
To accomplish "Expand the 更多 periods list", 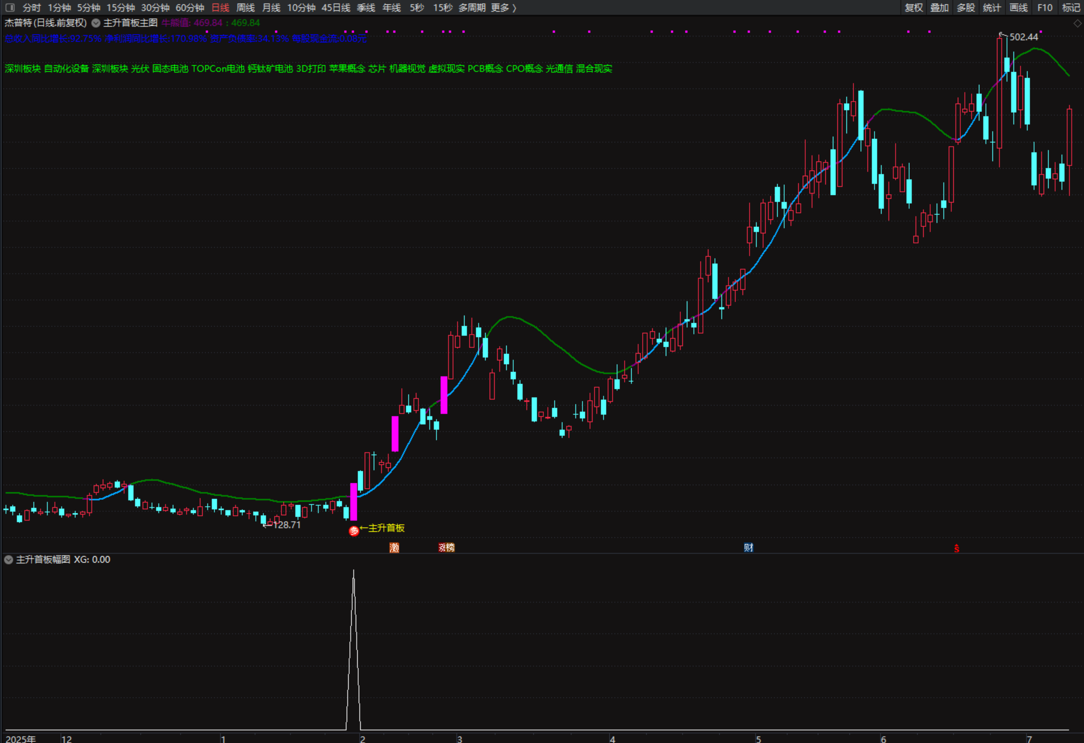I will (503, 8).
